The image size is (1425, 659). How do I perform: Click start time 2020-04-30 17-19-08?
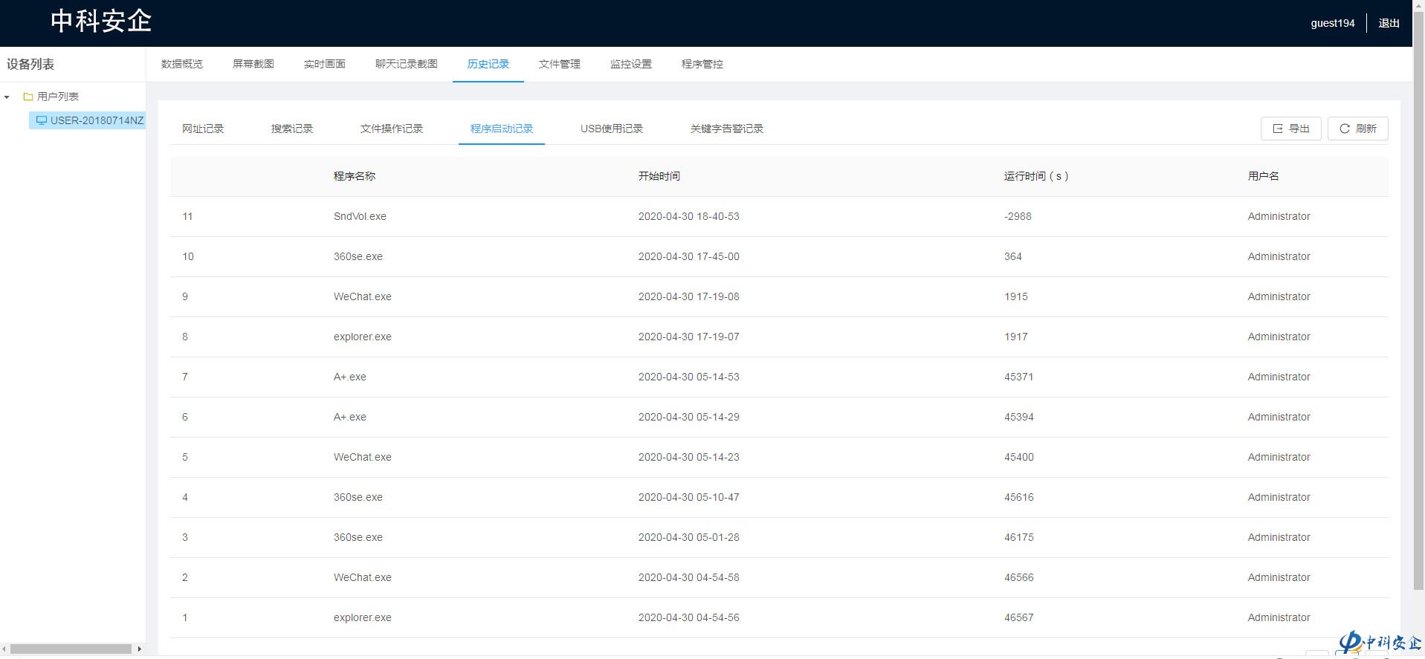click(x=689, y=296)
